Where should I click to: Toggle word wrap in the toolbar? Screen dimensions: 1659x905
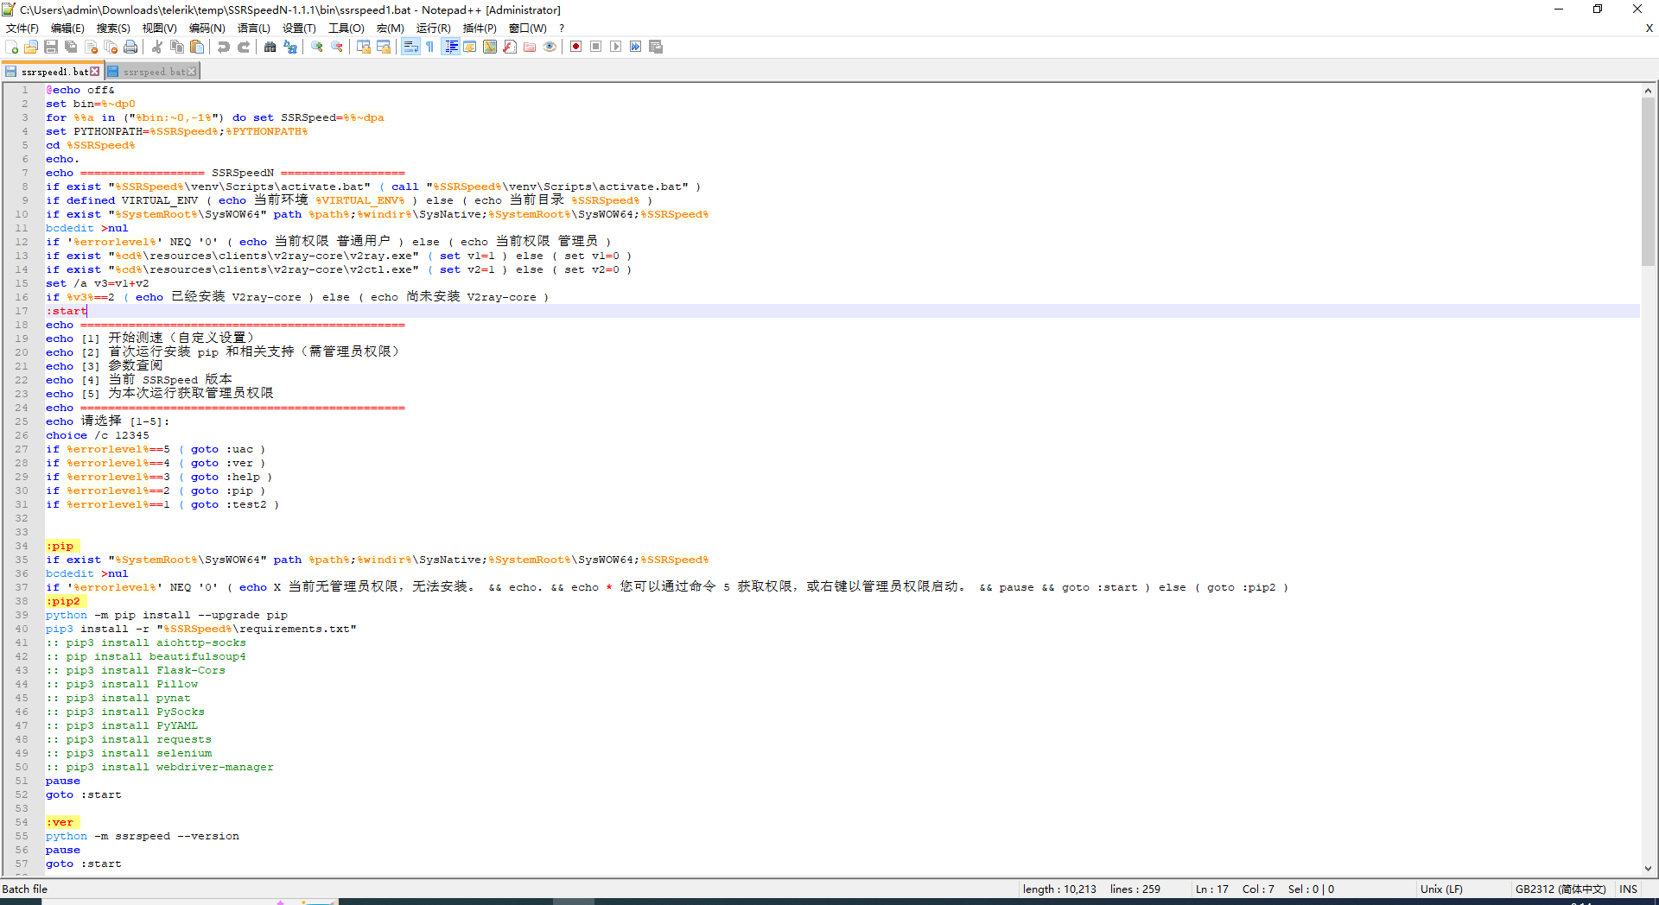[x=410, y=47]
